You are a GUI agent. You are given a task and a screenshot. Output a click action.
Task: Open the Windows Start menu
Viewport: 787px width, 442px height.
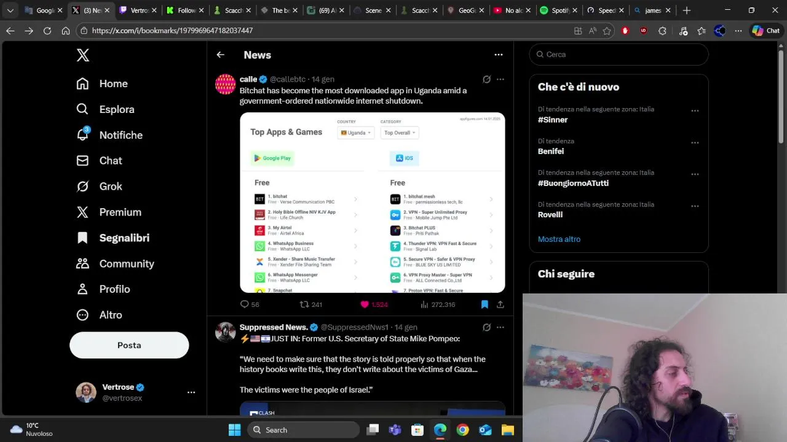[234, 430]
